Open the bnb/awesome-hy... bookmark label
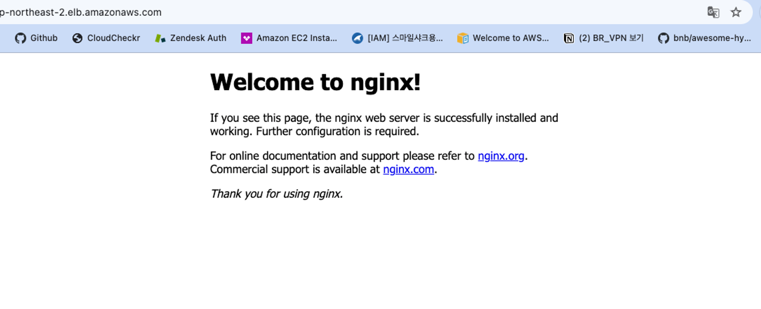 point(712,38)
